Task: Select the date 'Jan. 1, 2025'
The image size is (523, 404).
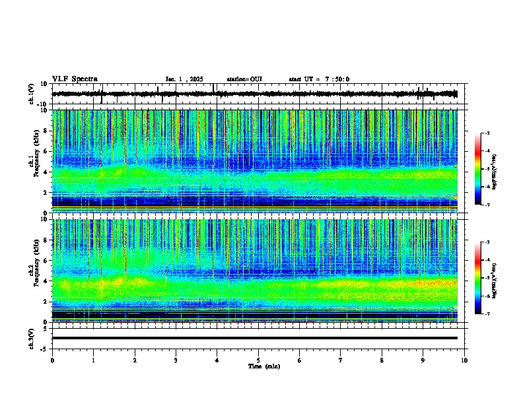Action: click(x=184, y=79)
